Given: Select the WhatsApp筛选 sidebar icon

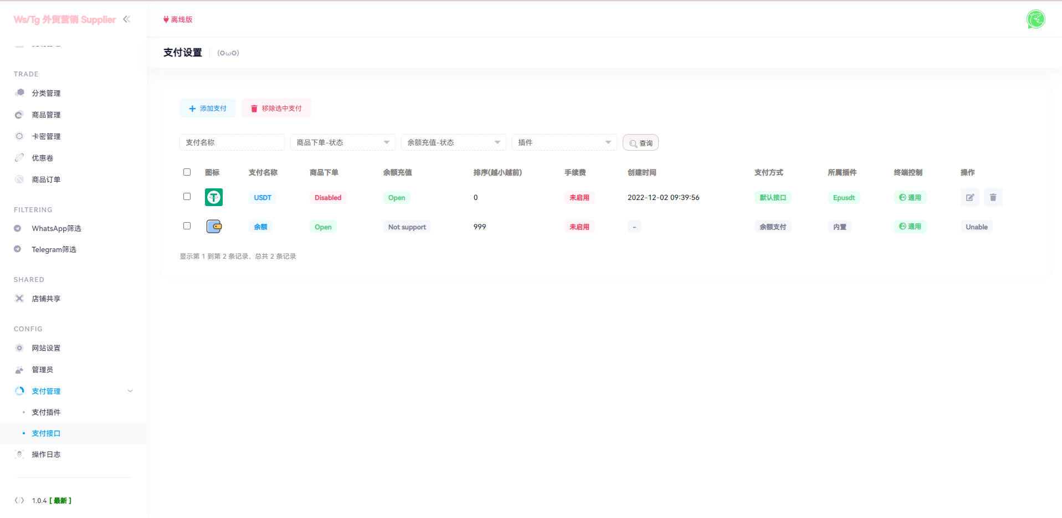Looking at the screenshot, I should pyautogui.click(x=19, y=228).
